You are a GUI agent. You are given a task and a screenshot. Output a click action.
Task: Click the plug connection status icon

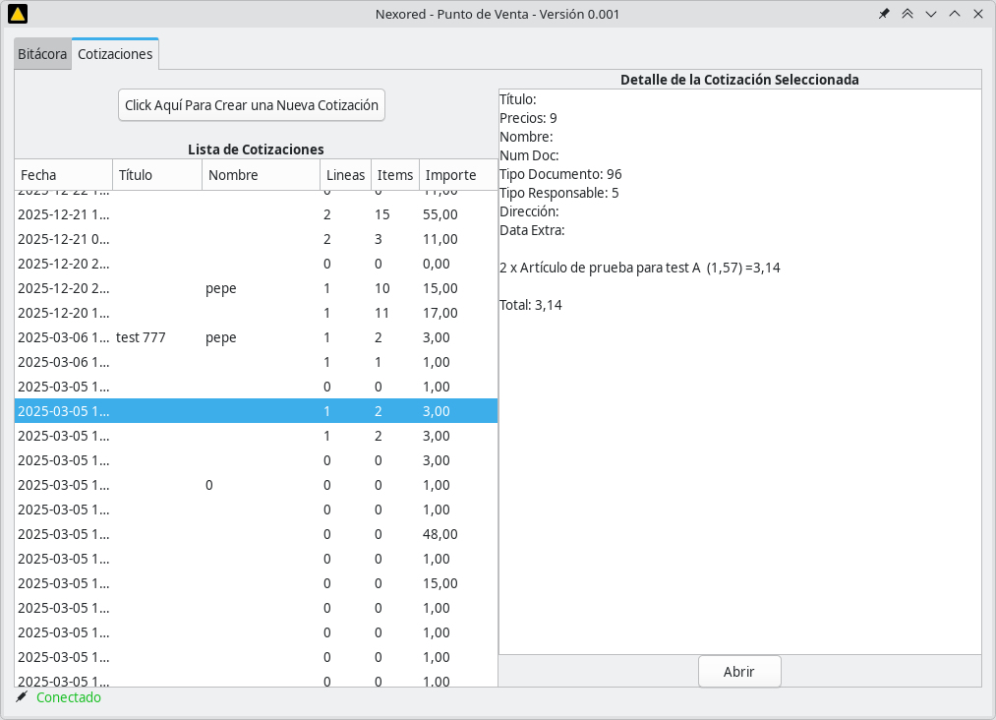click(22, 697)
